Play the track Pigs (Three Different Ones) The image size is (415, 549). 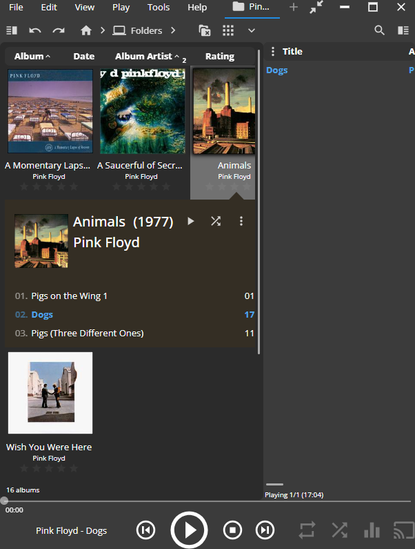pos(88,333)
